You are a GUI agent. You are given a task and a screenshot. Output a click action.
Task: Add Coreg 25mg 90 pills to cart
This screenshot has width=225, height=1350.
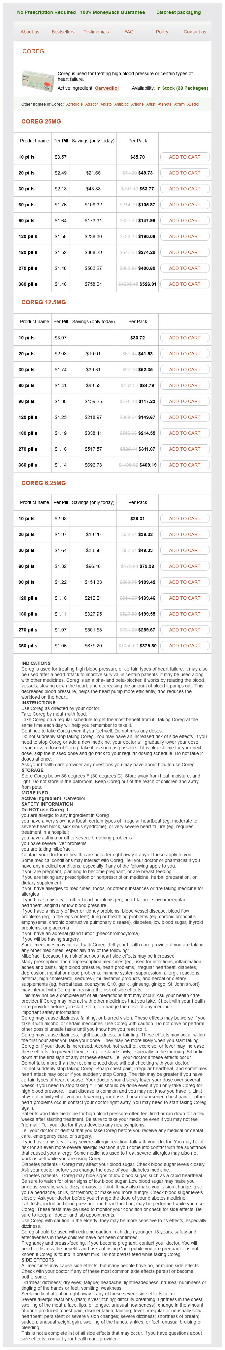point(184,221)
